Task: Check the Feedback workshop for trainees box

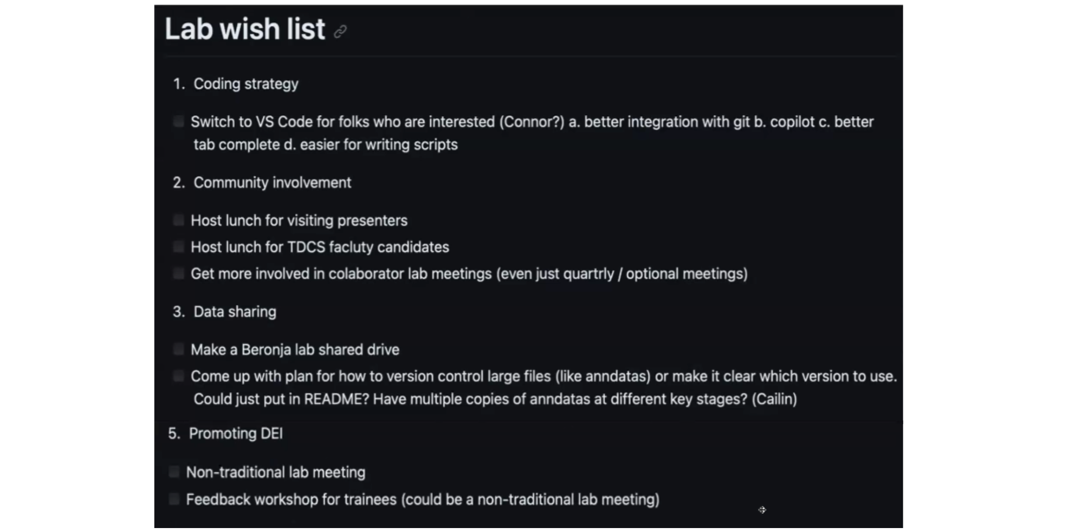Action: click(x=174, y=499)
